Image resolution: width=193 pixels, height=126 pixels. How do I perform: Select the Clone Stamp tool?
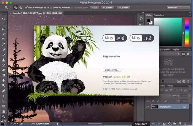tap(4, 60)
